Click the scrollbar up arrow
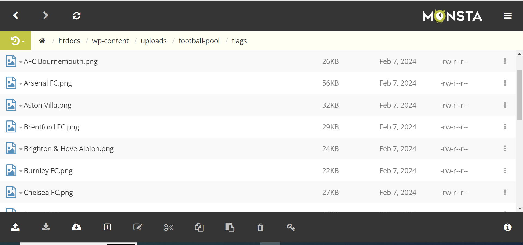Image resolution: width=523 pixels, height=245 pixels. [519, 54]
